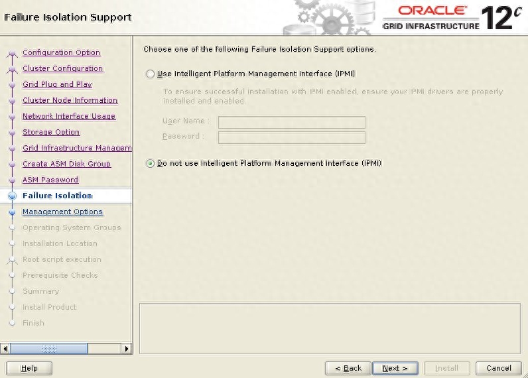
Task: Click the Management Options step bullet icon
Action: pyautogui.click(x=11, y=212)
